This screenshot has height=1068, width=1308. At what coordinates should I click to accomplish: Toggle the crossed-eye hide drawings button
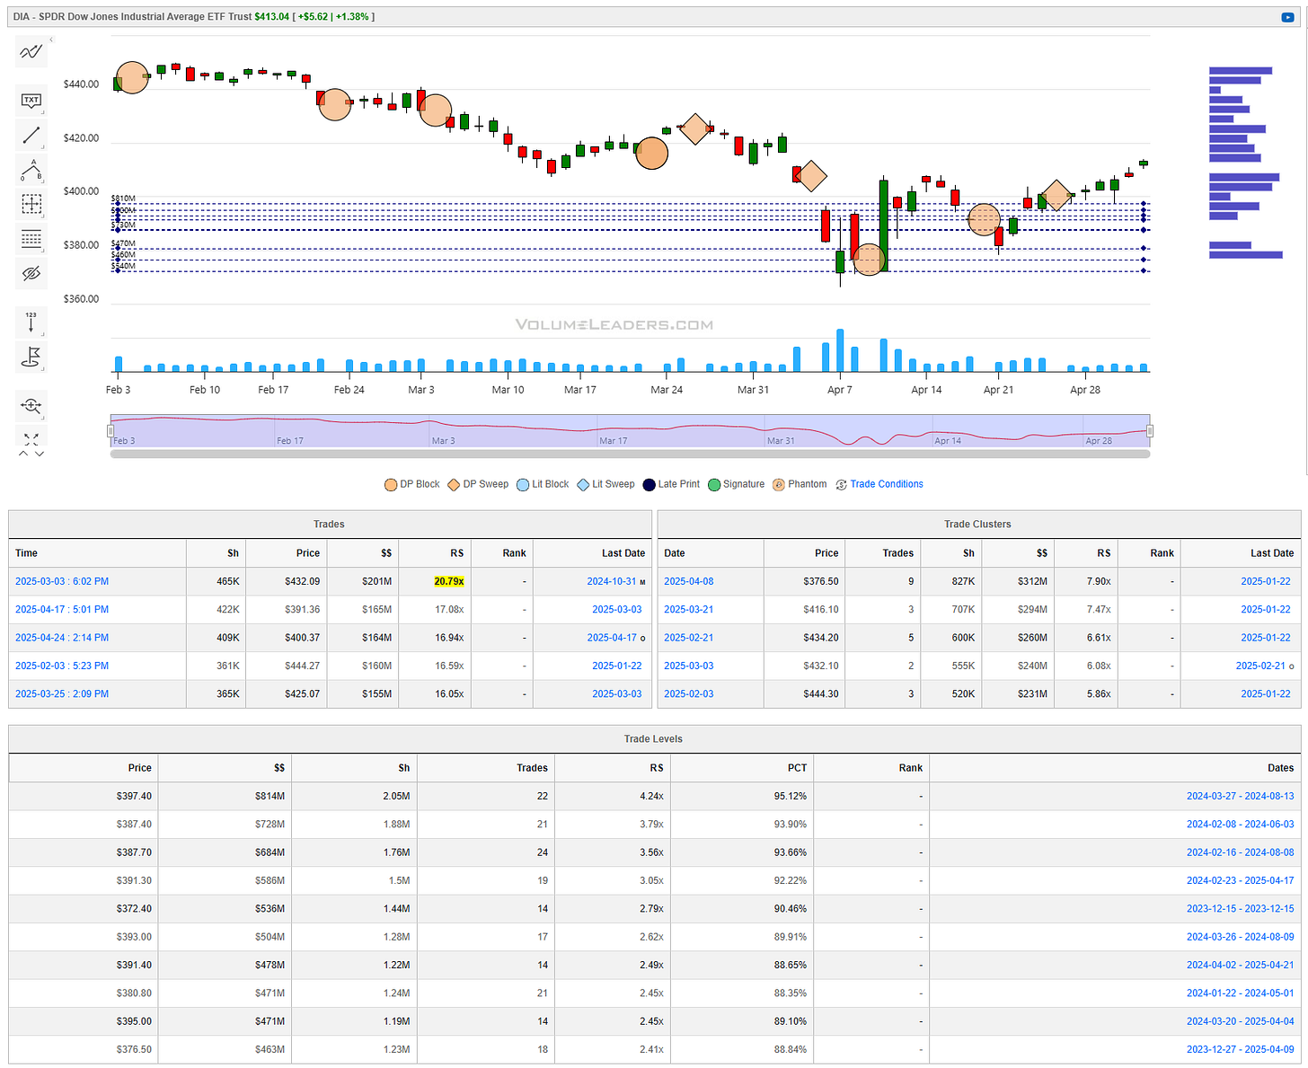tap(31, 273)
